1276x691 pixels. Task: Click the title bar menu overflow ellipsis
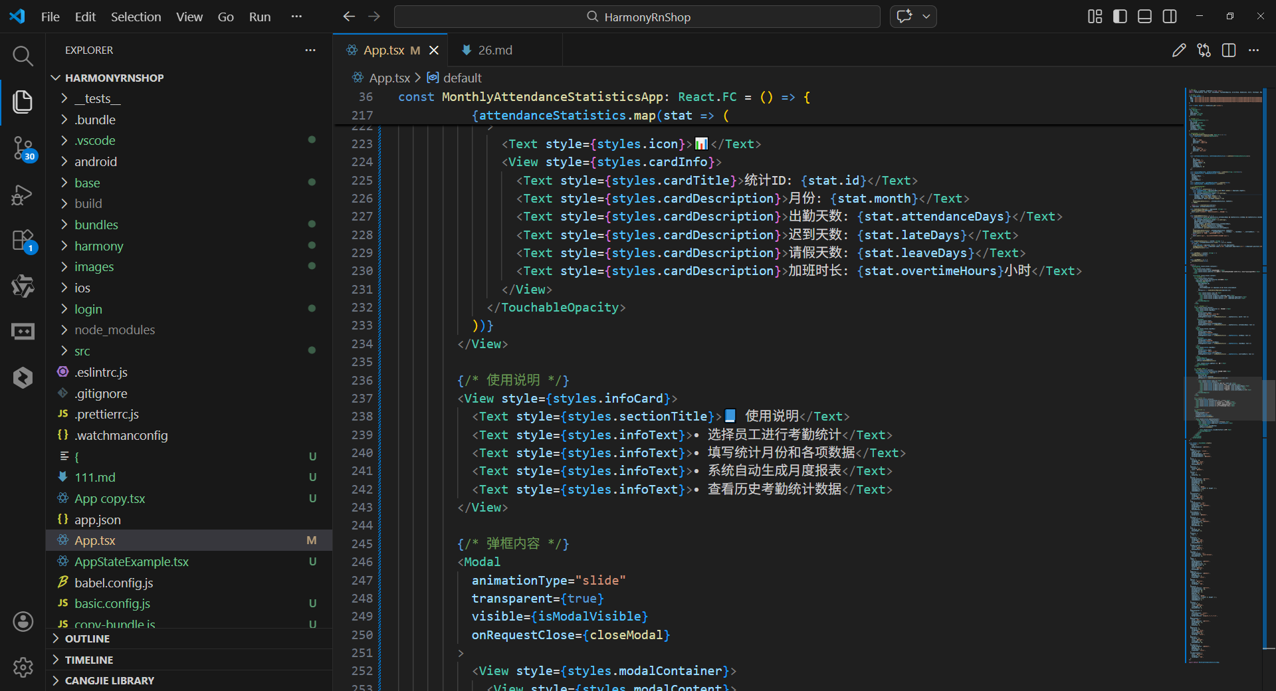pyautogui.click(x=296, y=17)
